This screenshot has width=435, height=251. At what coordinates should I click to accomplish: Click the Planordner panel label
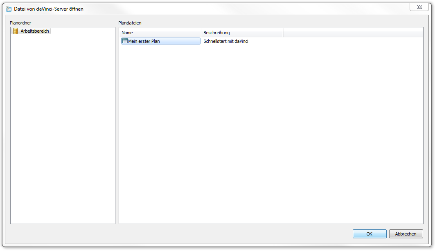[20, 23]
